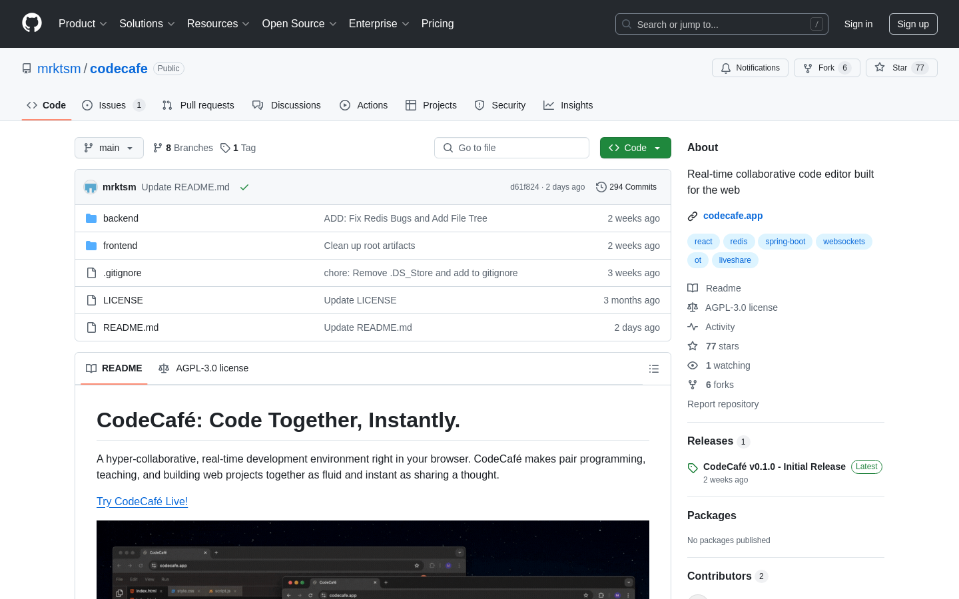959x599 pixels.
Task: Click the Search or jump to field
Action: point(722,24)
